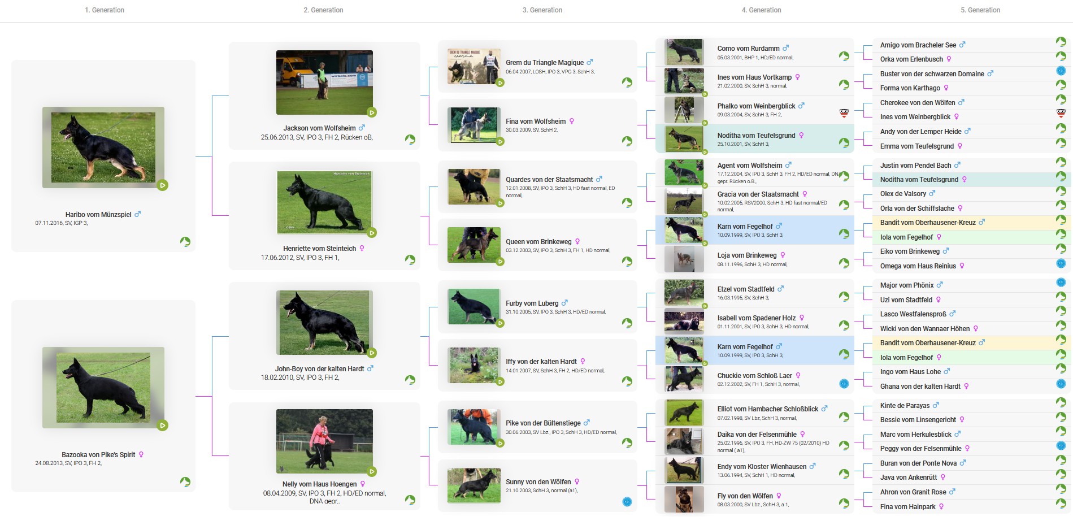The image size is (1073, 521).
Task: Click green pedigree icon for Grem du Triangle Magique
Action: click(x=627, y=83)
